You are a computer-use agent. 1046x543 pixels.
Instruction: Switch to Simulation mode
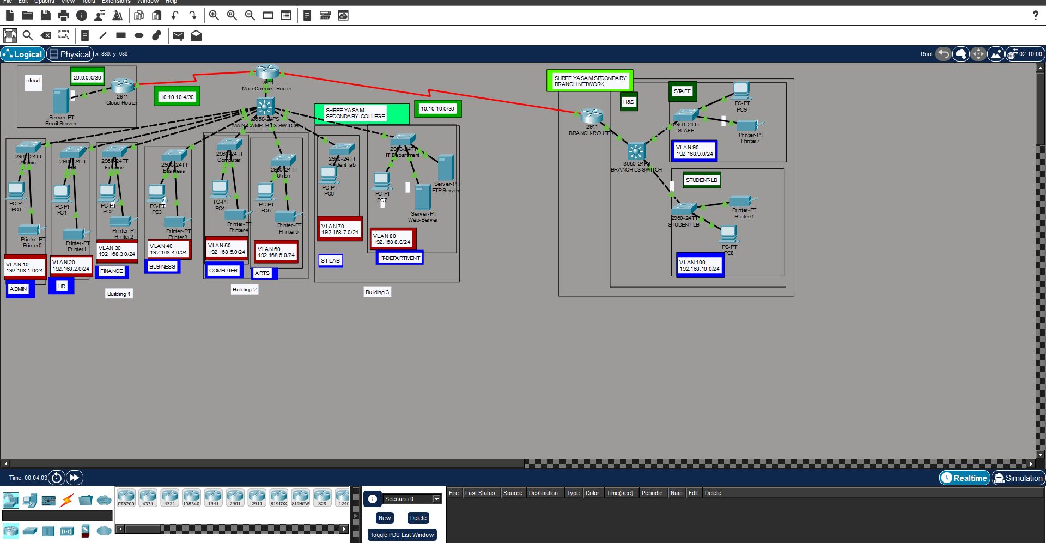(1018, 478)
